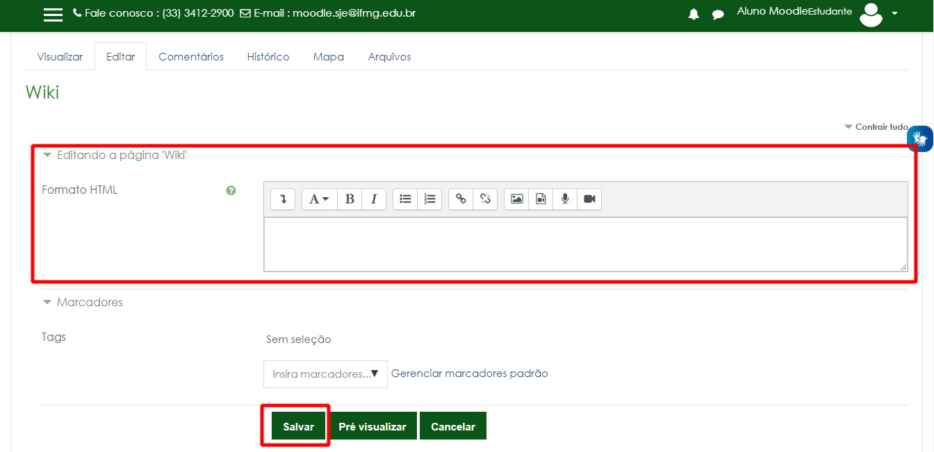Toggle bold formatting in the editor
This screenshot has width=934, height=452.
tap(350, 199)
